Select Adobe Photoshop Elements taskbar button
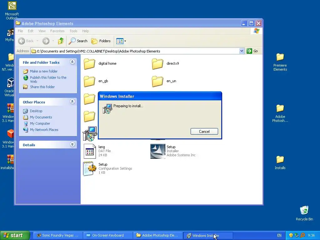The height and width of the screenshot is (240, 320). pyautogui.click(x=158, y=236)
